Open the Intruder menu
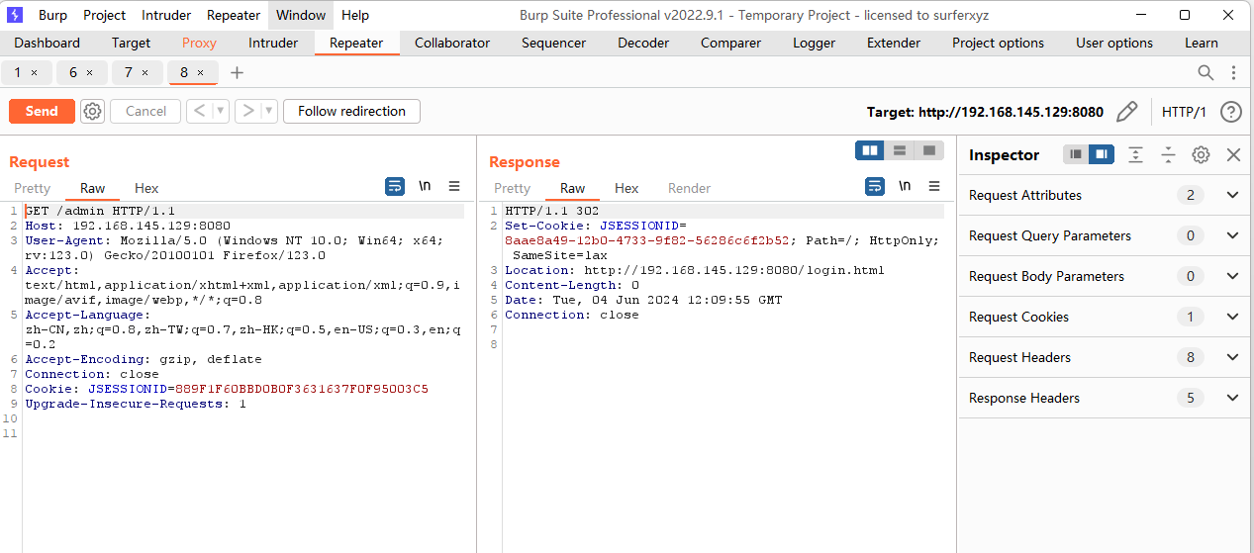The height and width of the screenshot is (553, 1254). [166, 15]
